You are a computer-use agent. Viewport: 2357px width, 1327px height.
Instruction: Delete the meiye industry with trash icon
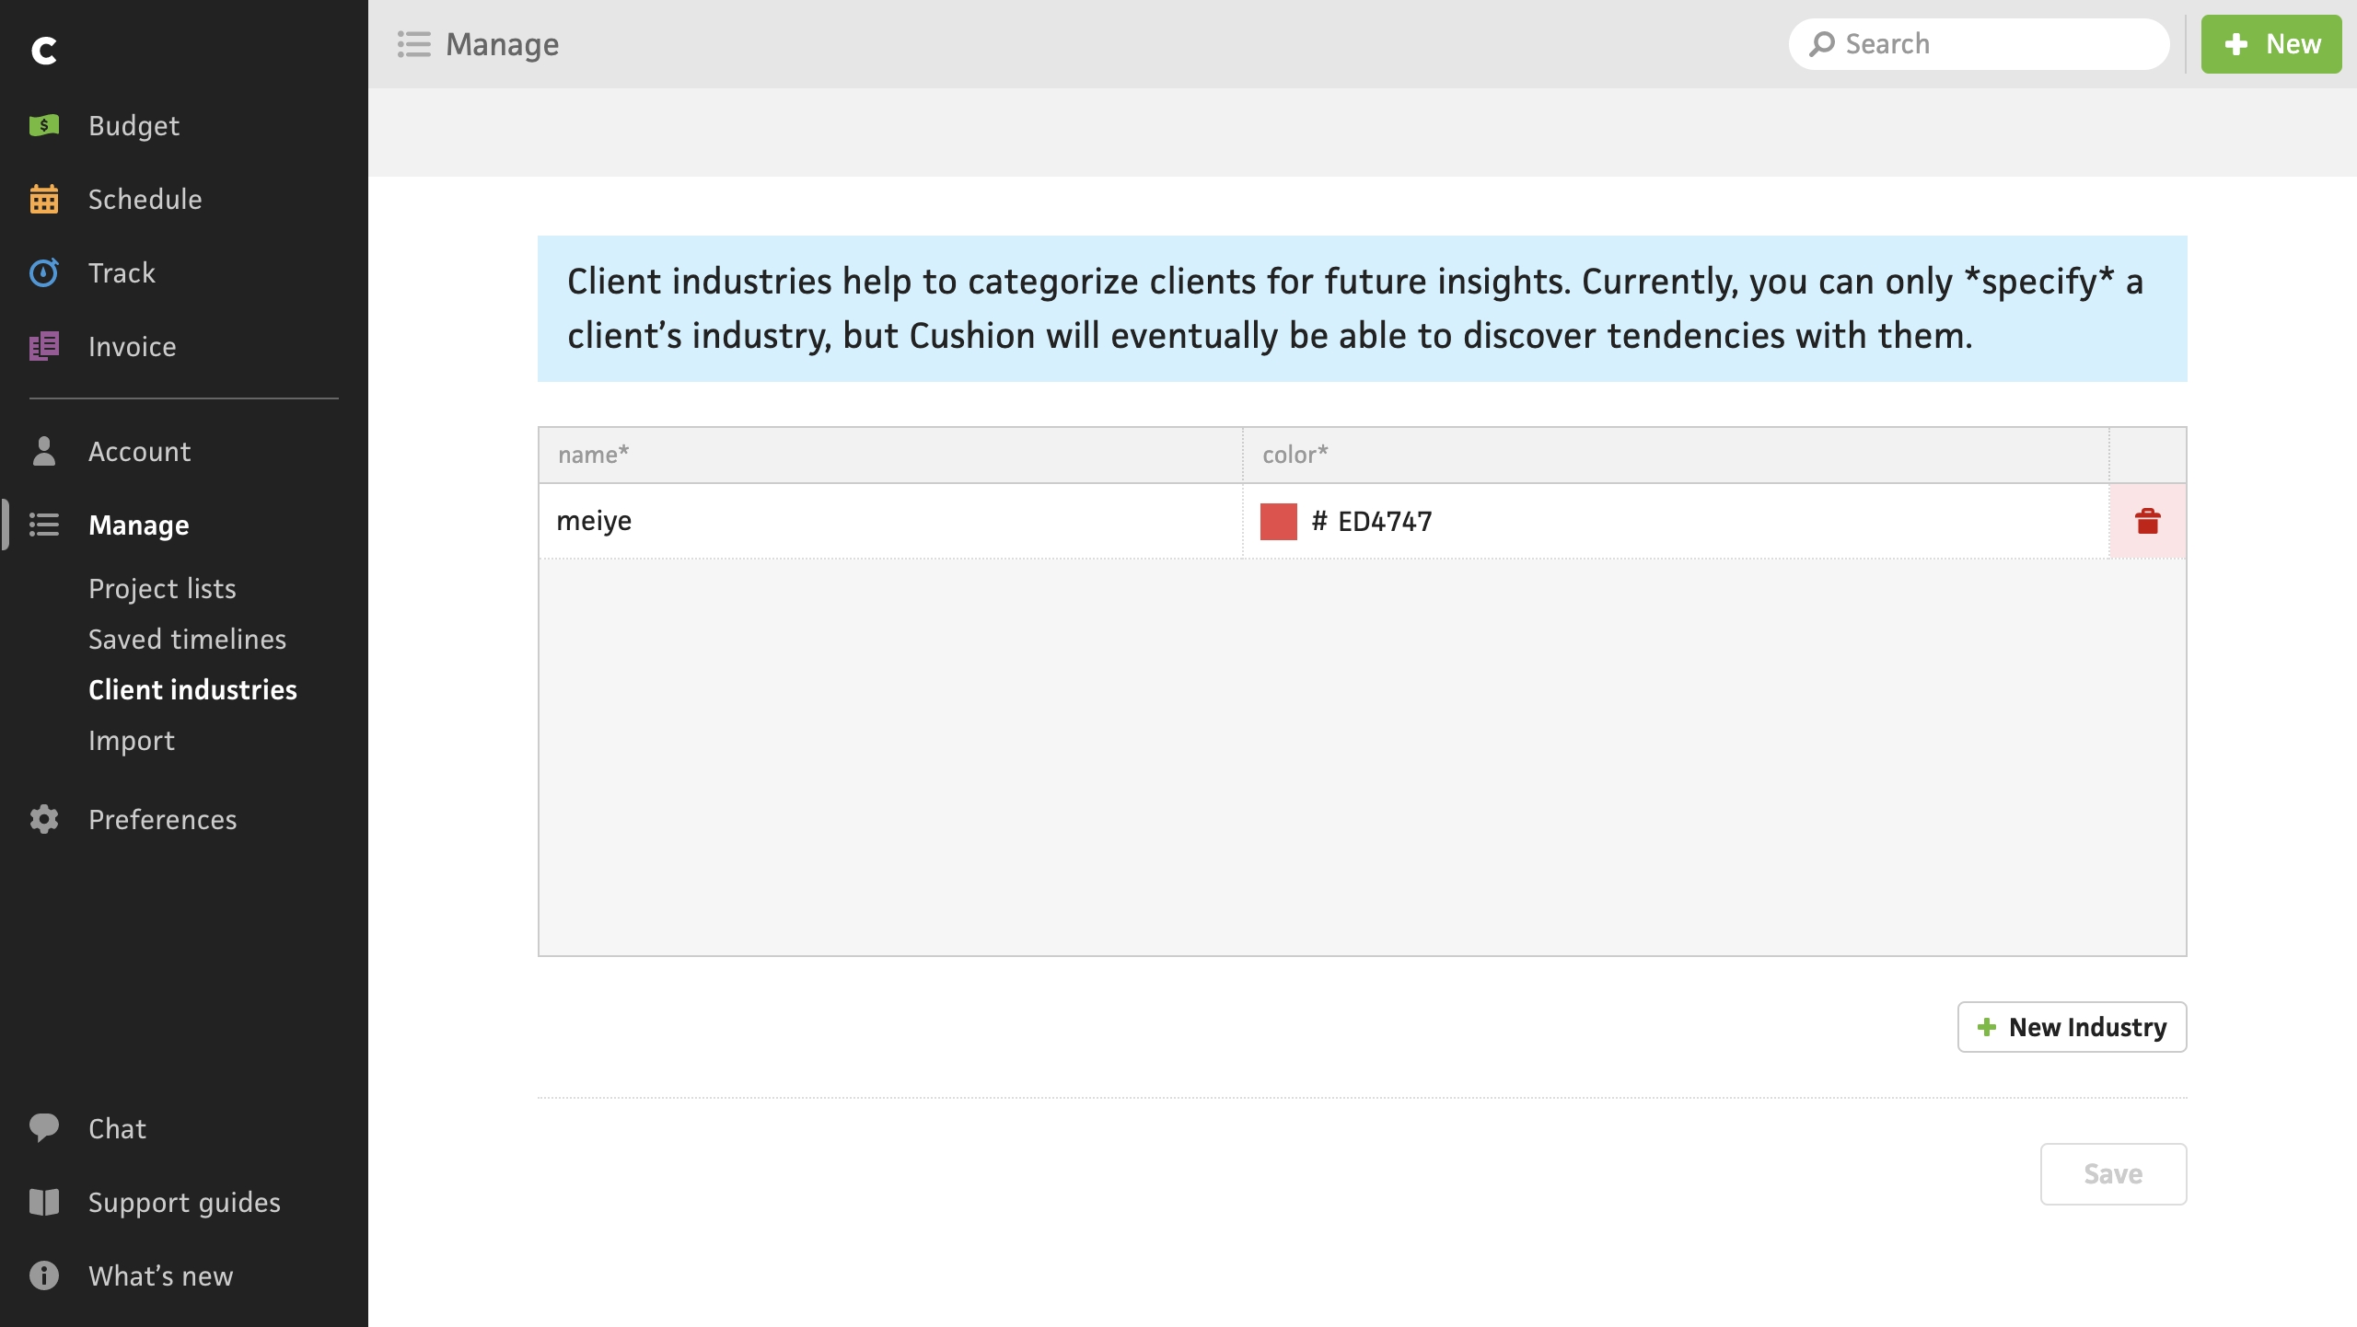coord(2147,521)
